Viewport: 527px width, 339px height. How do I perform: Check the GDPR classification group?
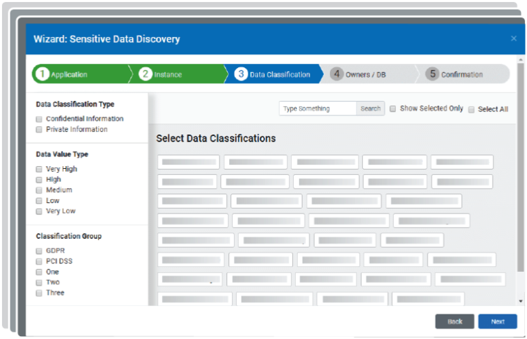[39, 251]
